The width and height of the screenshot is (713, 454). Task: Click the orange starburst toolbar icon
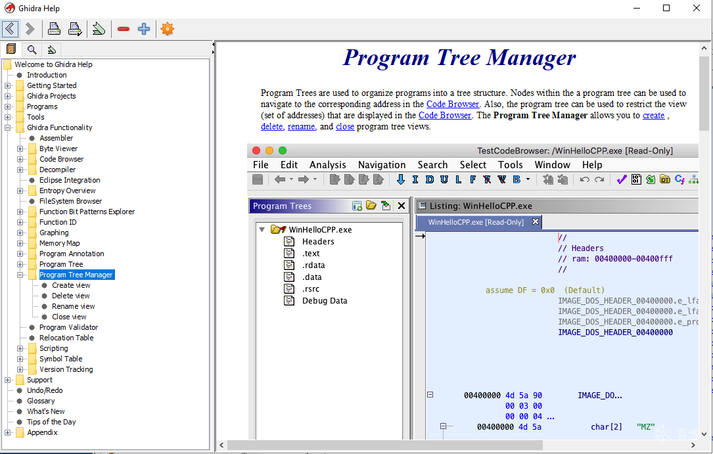pos(168,29)
